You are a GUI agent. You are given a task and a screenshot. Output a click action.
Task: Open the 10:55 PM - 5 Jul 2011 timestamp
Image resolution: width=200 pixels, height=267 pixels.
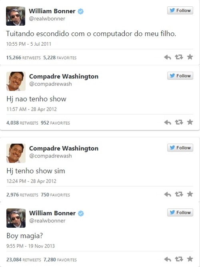click(29, 44)
